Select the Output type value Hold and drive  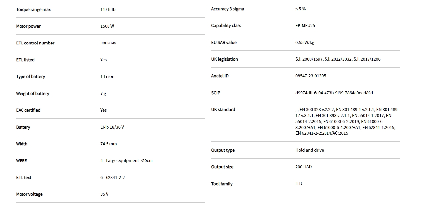[310, 150]
